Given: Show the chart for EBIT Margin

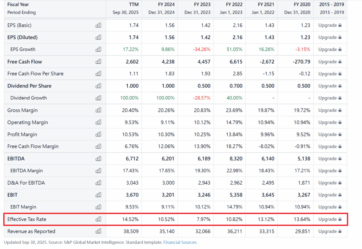Looking at the screenshot, I should (98, 207).
